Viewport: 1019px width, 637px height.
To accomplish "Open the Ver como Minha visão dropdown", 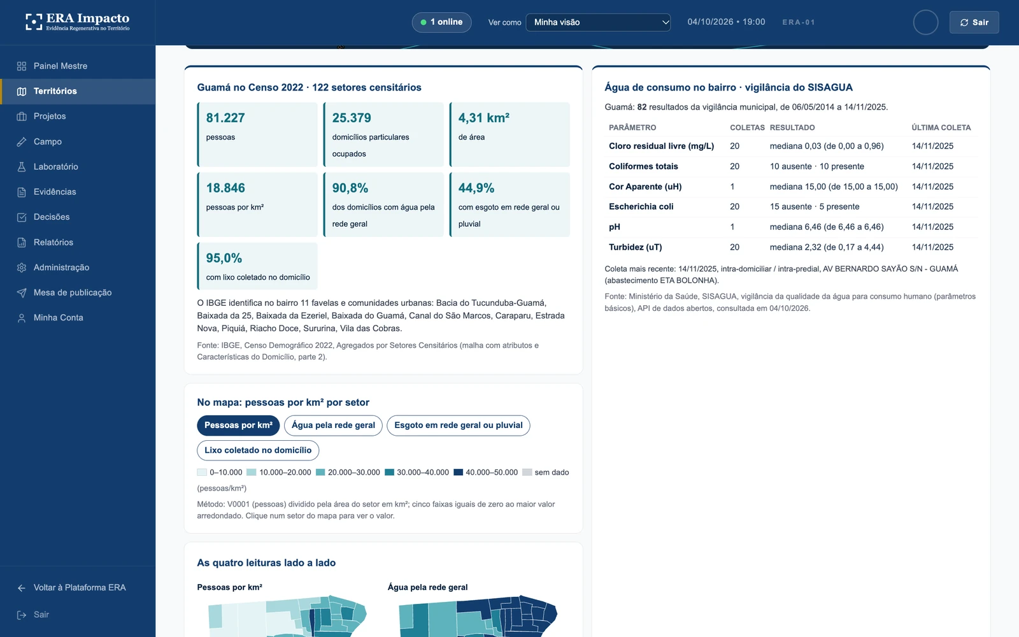I will tap(598, 22).
